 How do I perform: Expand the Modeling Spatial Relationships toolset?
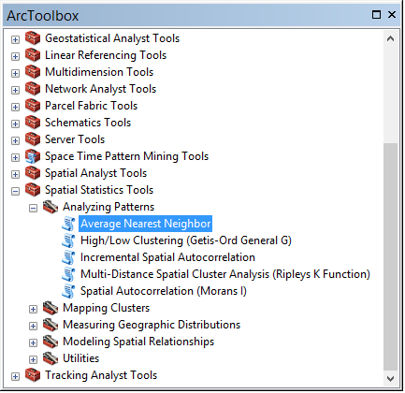click(33, 342)
